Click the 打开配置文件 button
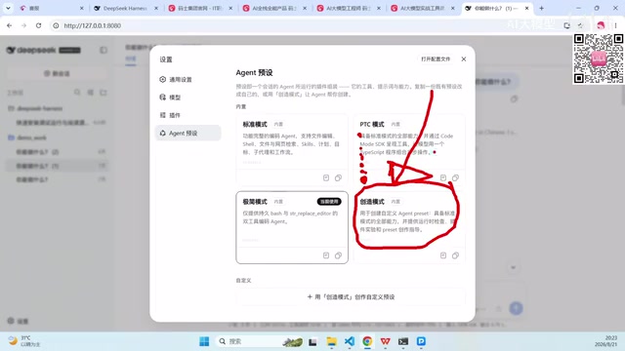The image size is (625, 351). coord(436,58)
